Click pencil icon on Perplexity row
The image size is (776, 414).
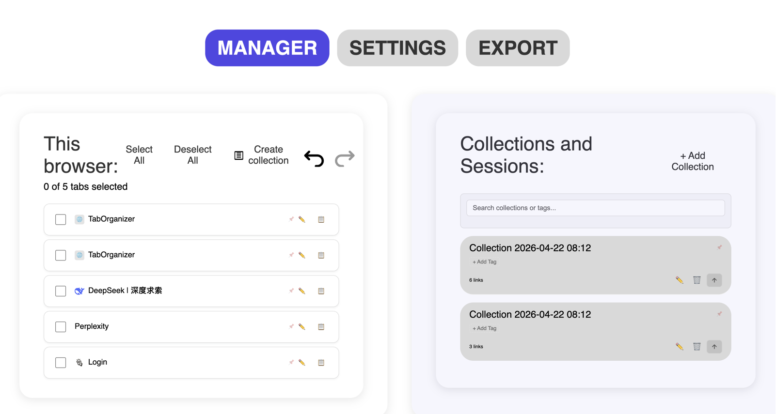pos(302,327)
